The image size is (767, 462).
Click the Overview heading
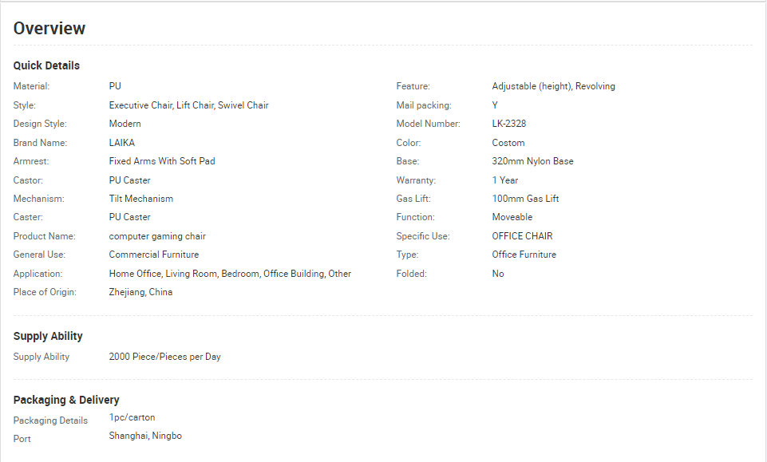click(x=49, y=29)
